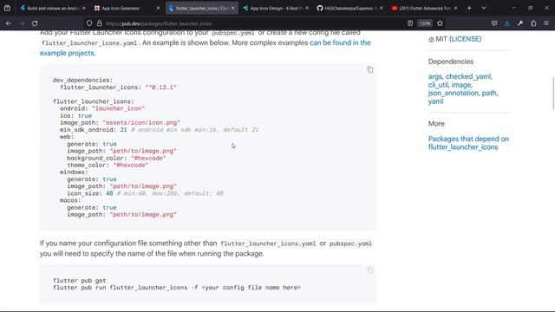The width and height of the screenshot is (555, 312).
Task: Open tracking protection shield icon
Action: [x=89, y=23]
